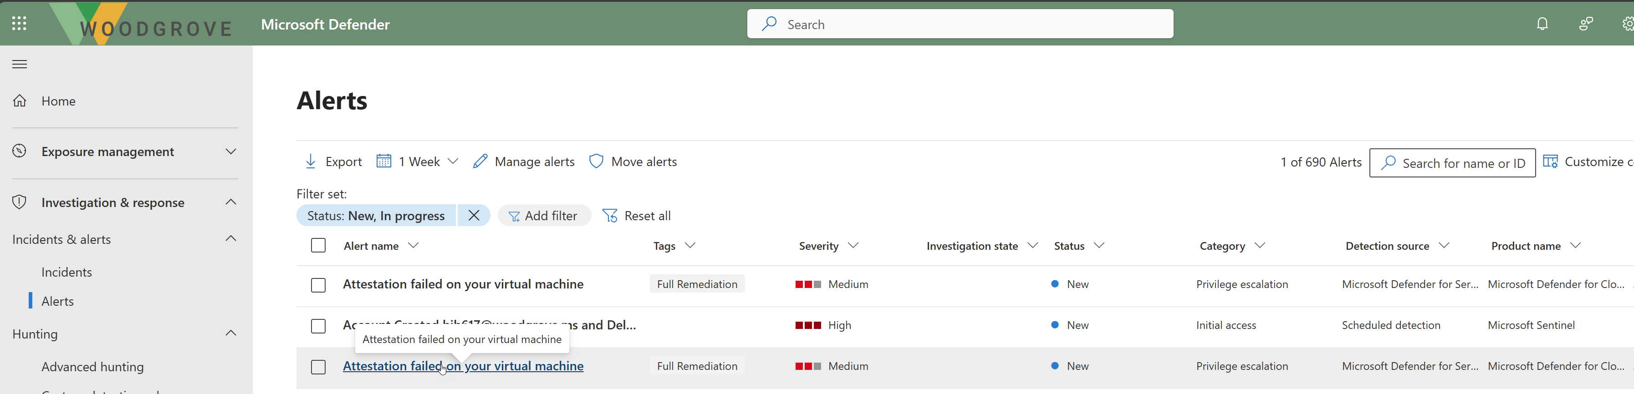
Task: Click the Reset all filter icon
Action: [x=610, y=216]
